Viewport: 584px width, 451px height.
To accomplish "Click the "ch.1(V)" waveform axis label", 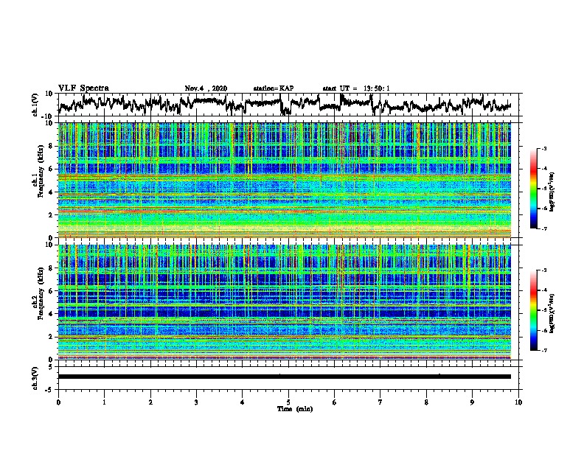I will pos(35,105).
